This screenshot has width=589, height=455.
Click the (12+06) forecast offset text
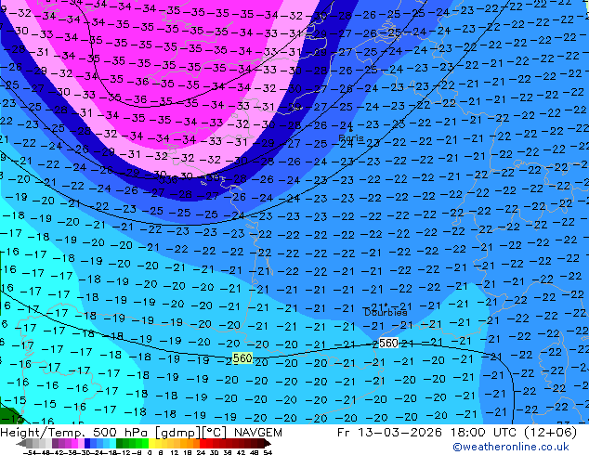pyautogui.click(x=549, y=433)
